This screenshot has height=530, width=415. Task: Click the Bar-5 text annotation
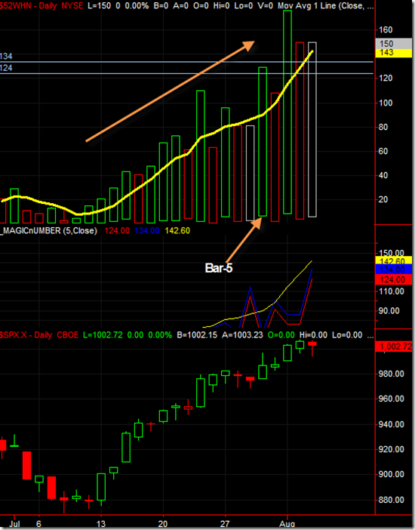[x=219, y=268]
